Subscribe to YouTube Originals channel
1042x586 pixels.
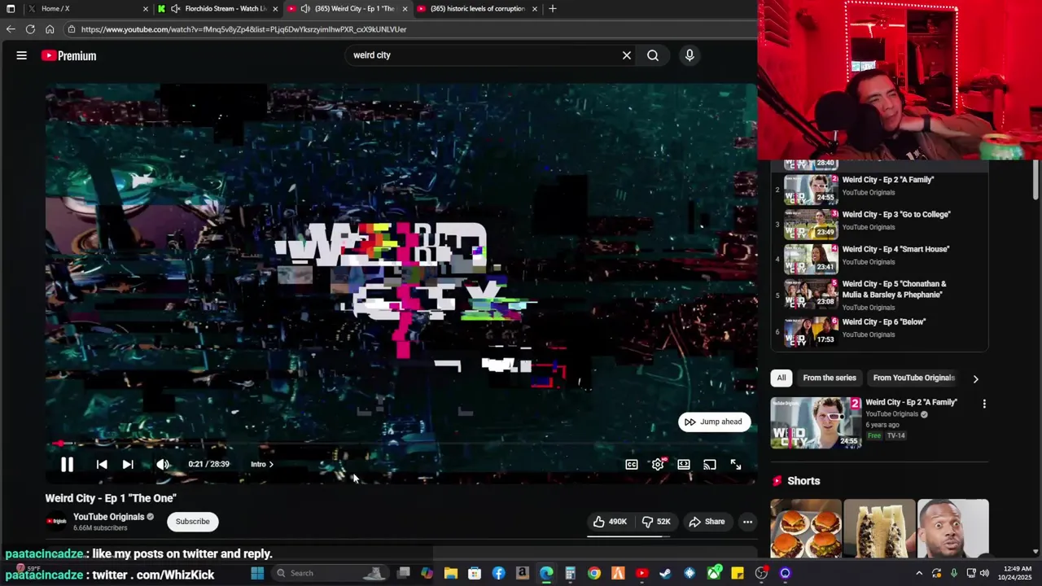pos(193,522)
